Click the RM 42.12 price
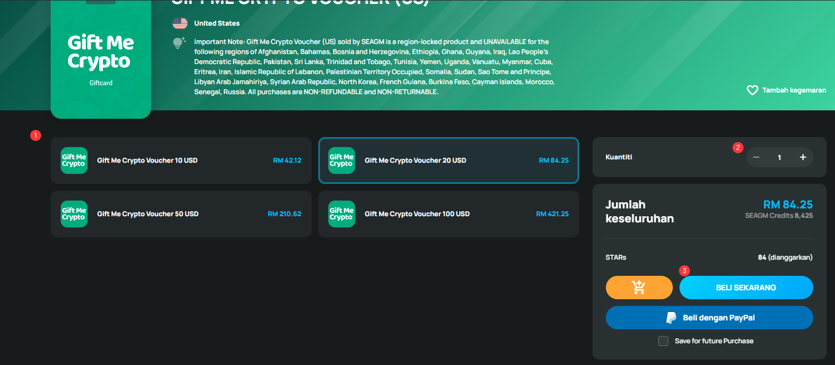 pyautogui.click(x=287, y=160)
